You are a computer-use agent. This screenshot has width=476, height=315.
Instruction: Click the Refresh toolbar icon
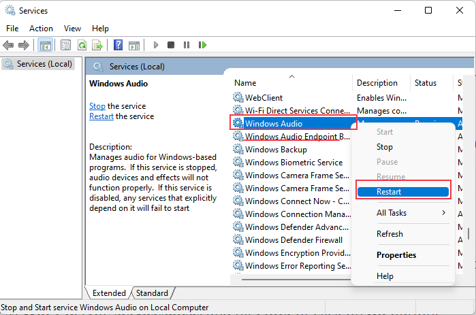(x=82, y=45)
